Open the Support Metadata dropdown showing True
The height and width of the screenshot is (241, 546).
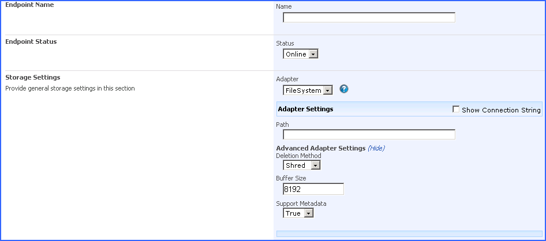(298, 213)
